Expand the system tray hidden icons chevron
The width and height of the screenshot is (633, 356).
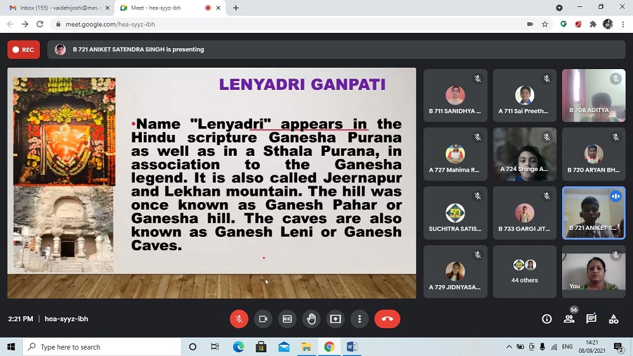click(x=509, y=347)
